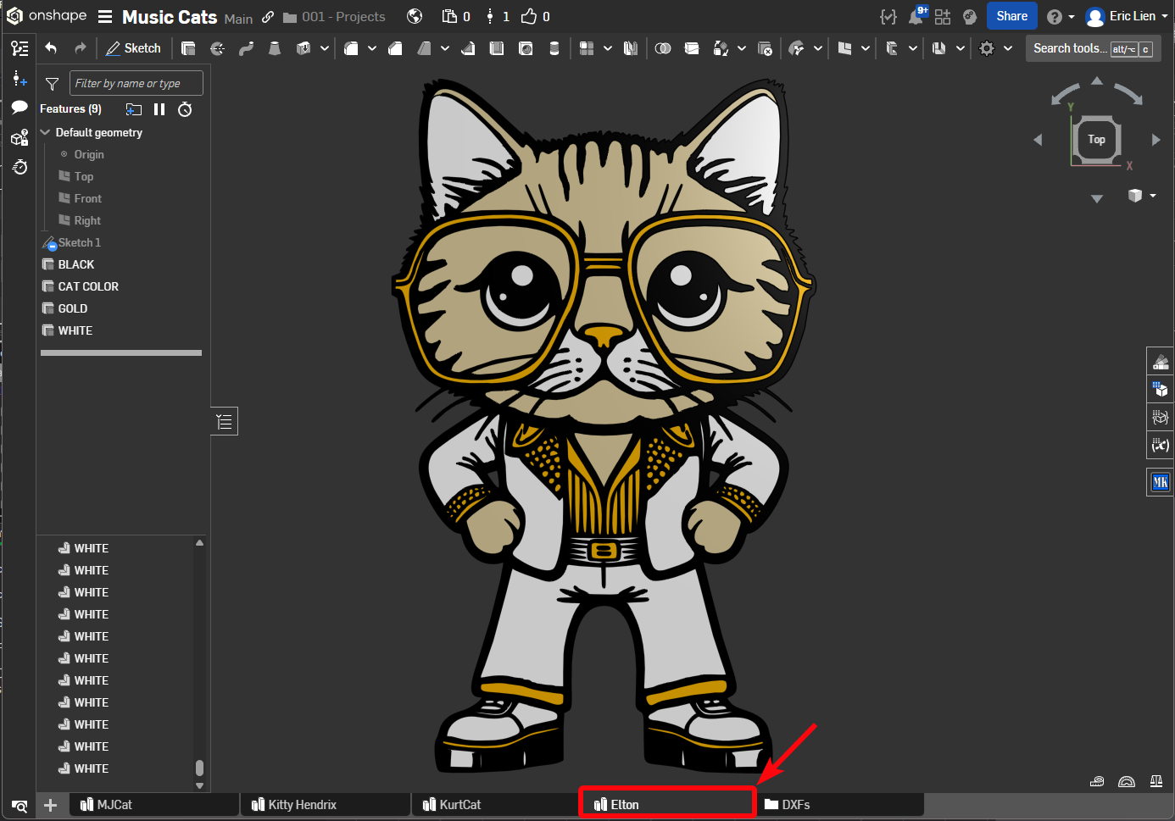1175x821 pixels.
Task: Click the Undo arrow
Action: click(51, 48)
